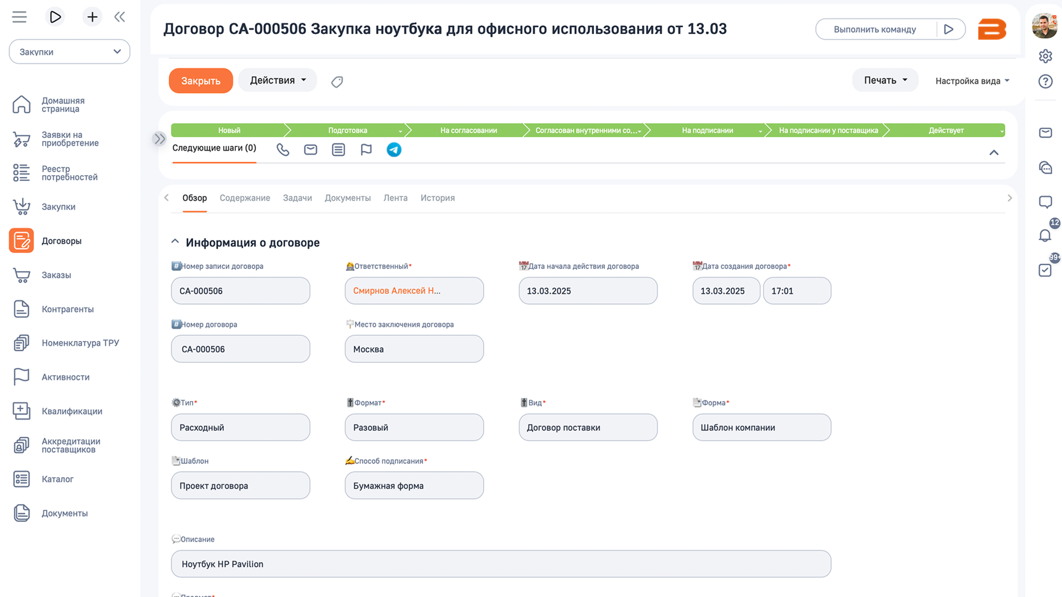Click the email icon in next steps bar
Image resolution: width=1062 pixels, height=597 pixels.
(310, 150)
